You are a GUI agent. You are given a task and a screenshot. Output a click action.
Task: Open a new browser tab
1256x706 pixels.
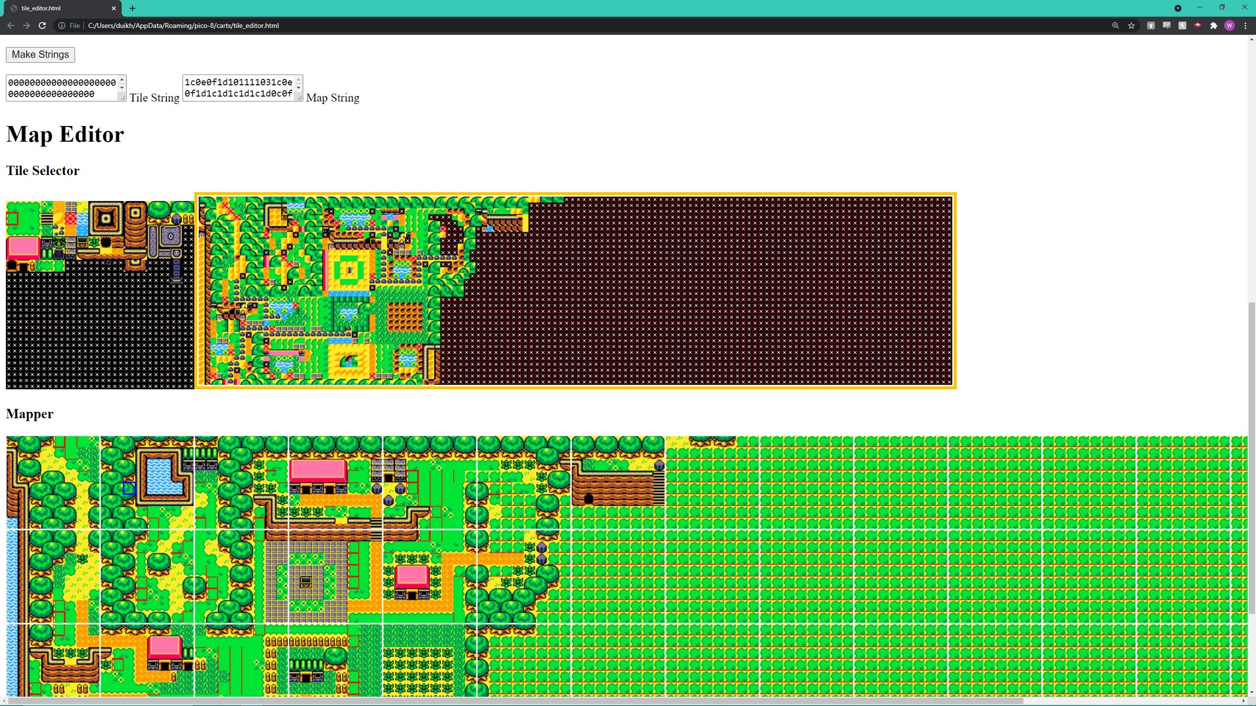132,8
